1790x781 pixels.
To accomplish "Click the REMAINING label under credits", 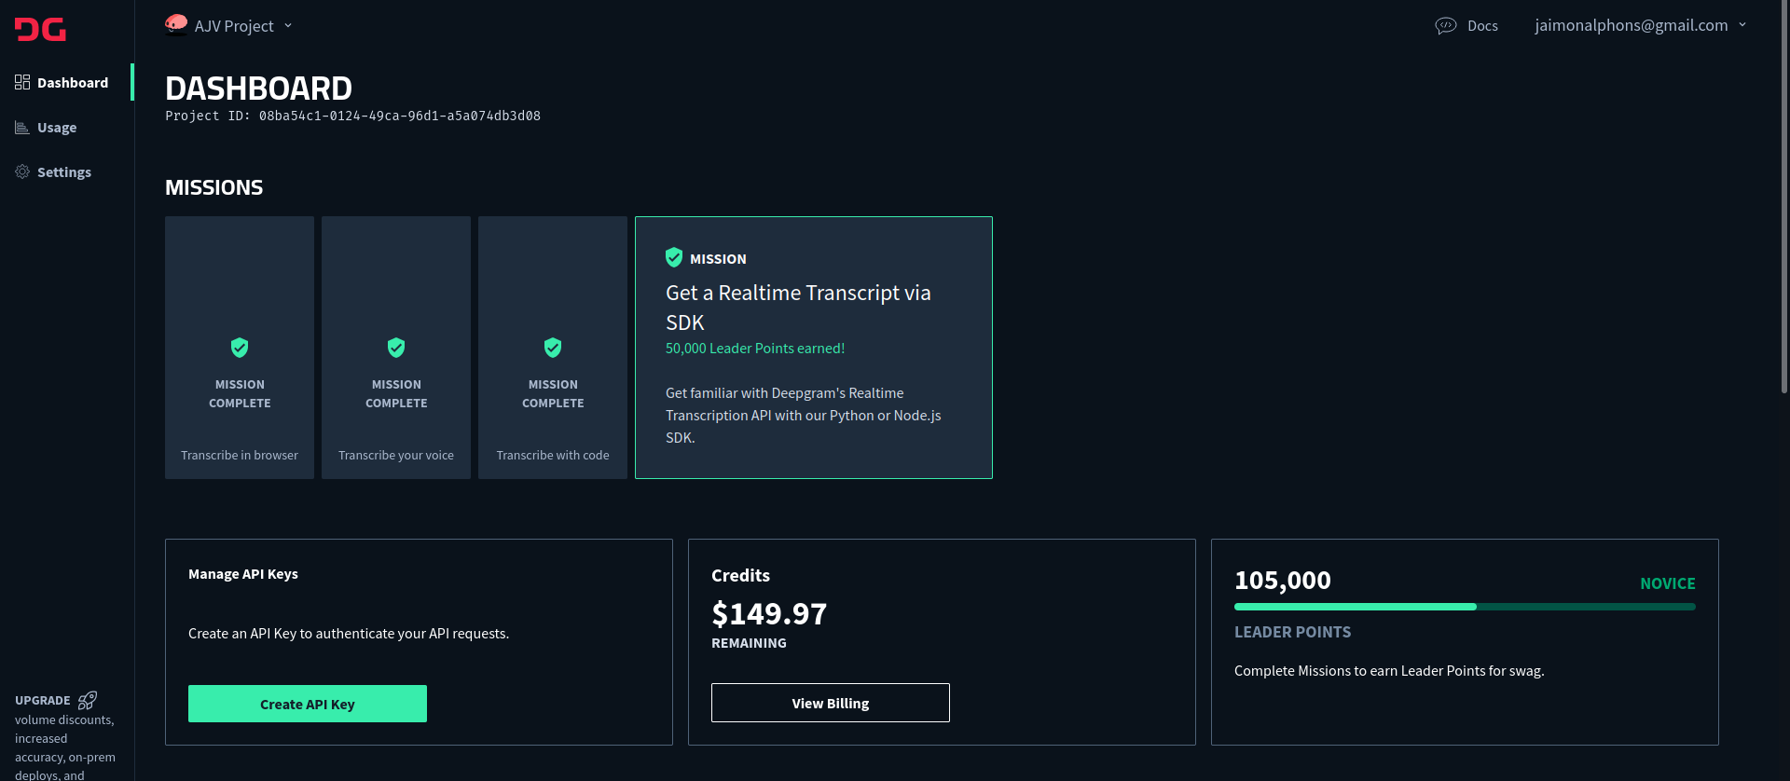I will 749,643.
